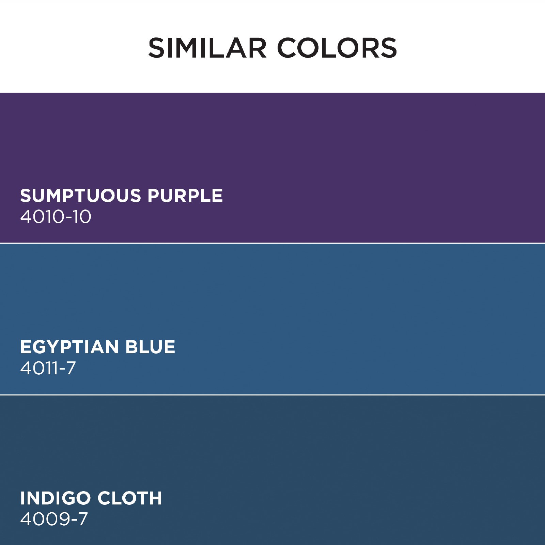Click the word EGYPTIAN in the middle swatch
The image size is (545, 545).
[x=68, y=347]
